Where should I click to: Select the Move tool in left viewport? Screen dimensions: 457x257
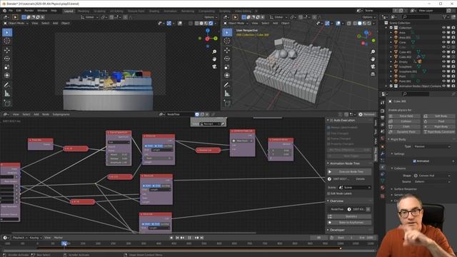tap(7, 50)
